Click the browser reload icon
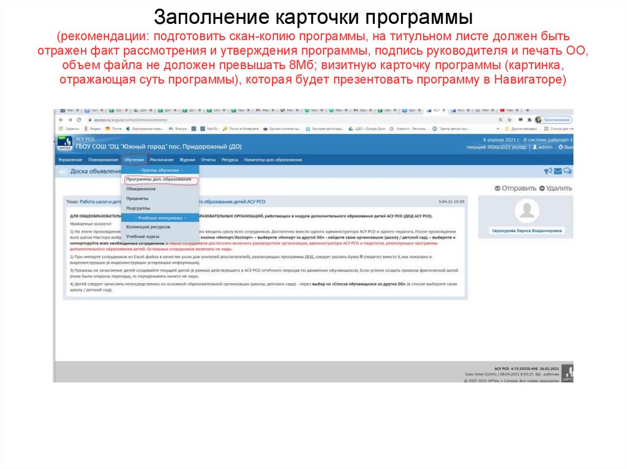This screenshot has height=469, width=627. [80, 120]
